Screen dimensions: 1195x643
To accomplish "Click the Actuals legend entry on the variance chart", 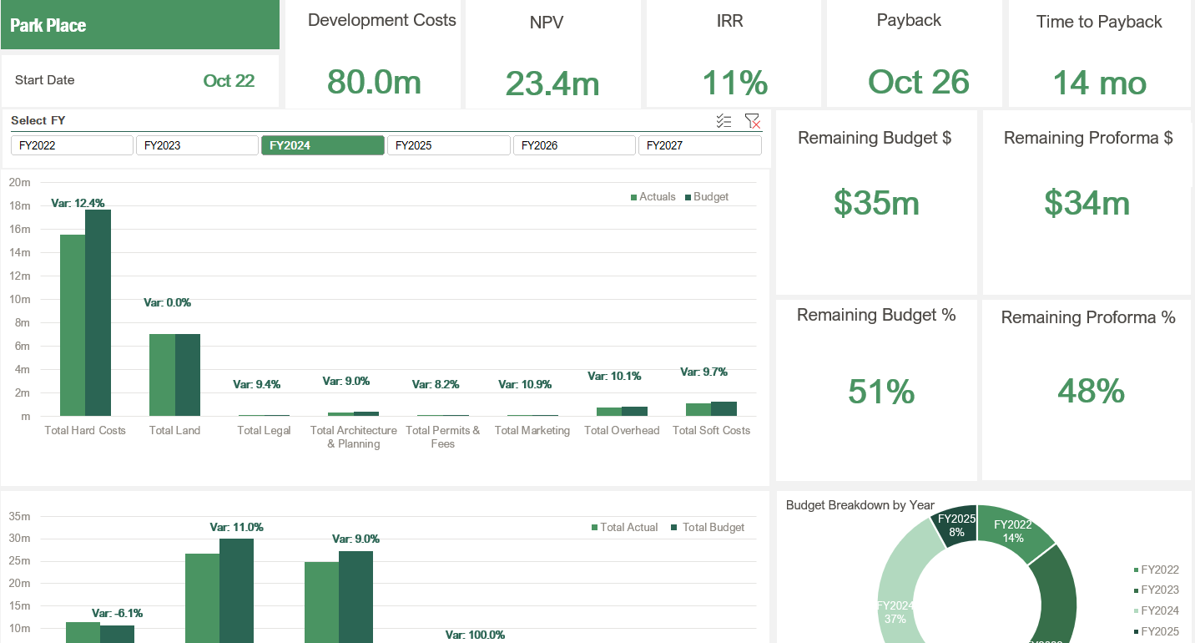I will 653,196.
